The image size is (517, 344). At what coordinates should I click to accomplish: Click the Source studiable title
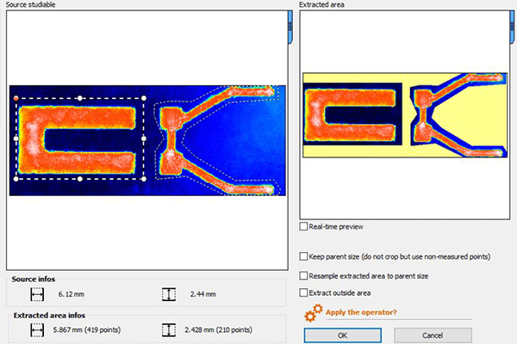[x=30, y=4]
